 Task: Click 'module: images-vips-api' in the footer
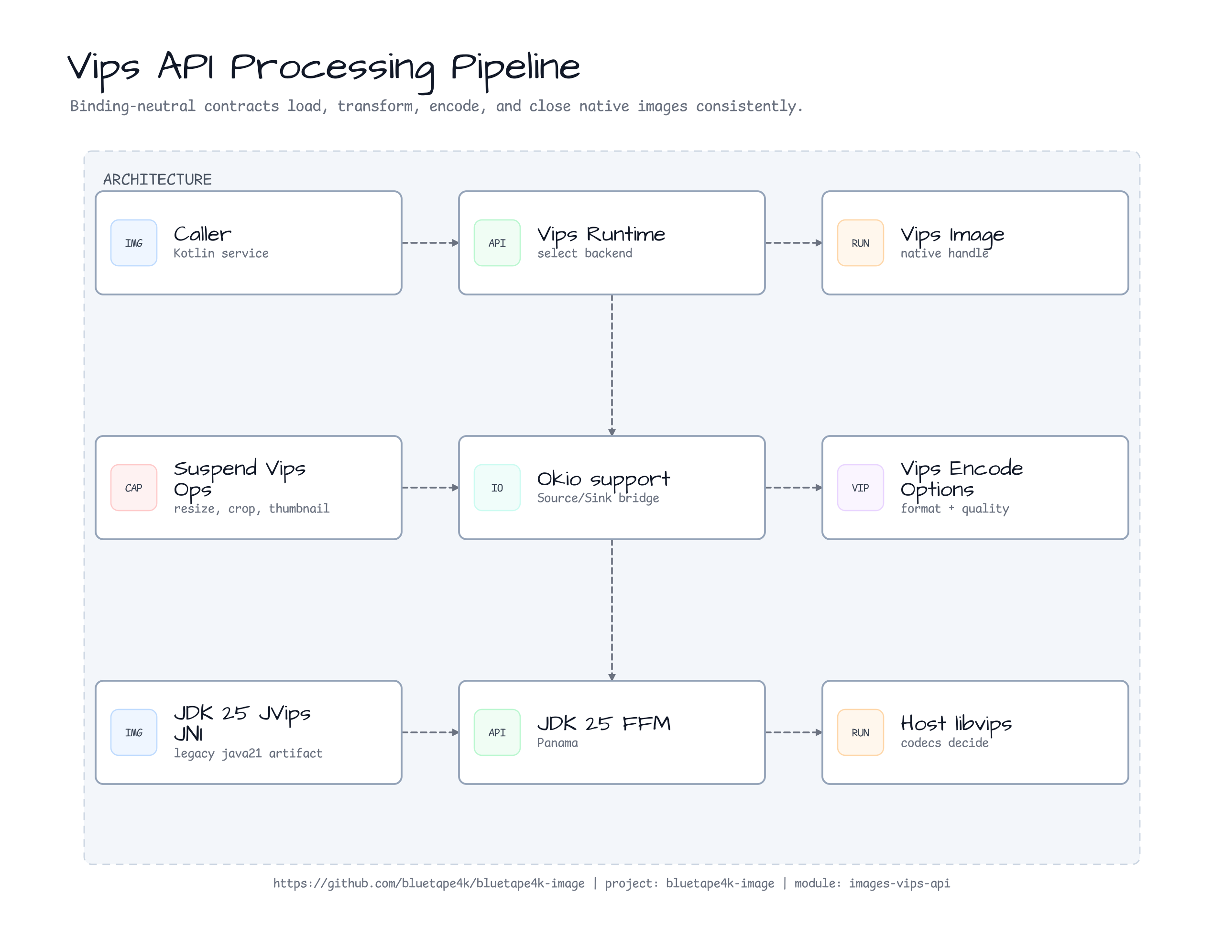(872, 883)
